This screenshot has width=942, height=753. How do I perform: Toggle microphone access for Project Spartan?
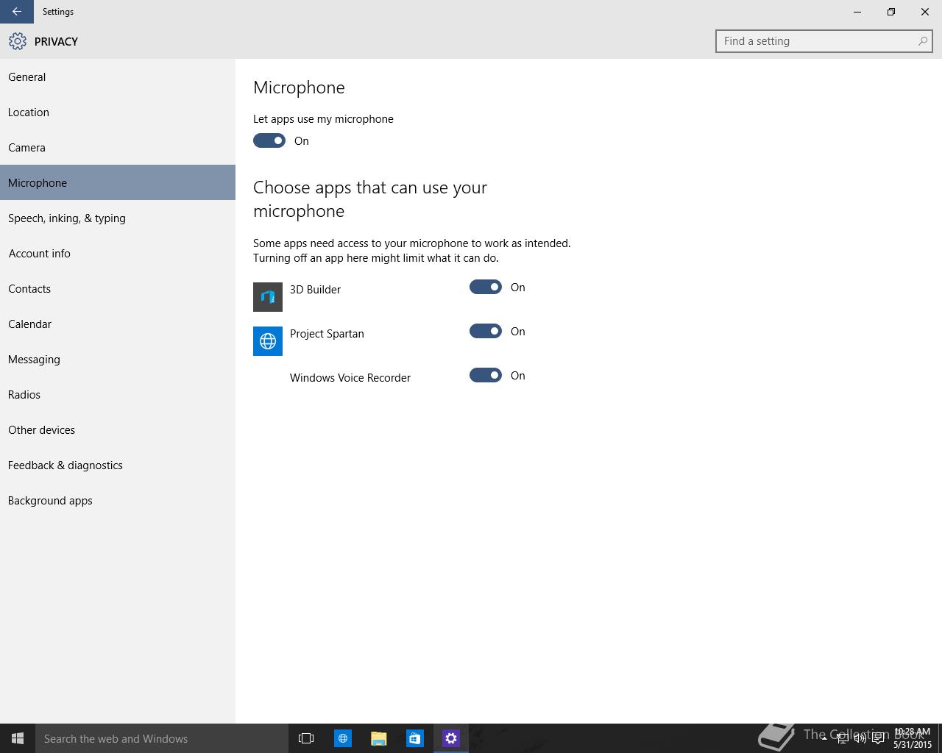coord(486,331)
